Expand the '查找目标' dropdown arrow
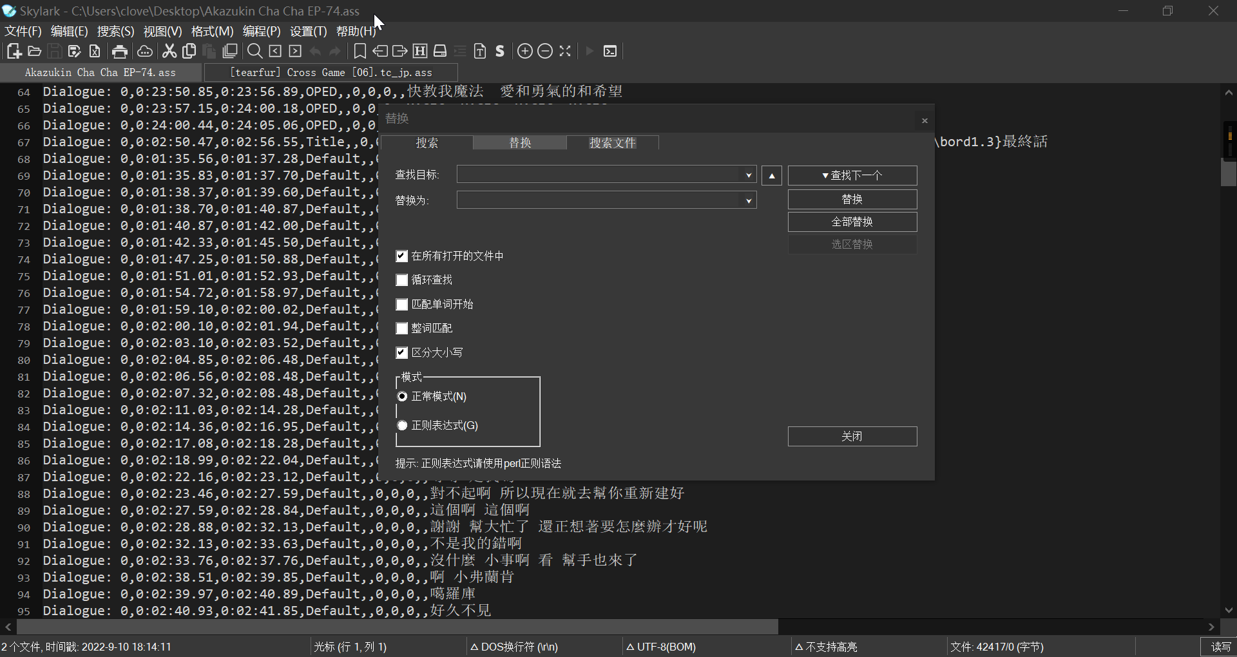Image resolution: width=1237 pixels, height=657 pixels. pos(749,175)
